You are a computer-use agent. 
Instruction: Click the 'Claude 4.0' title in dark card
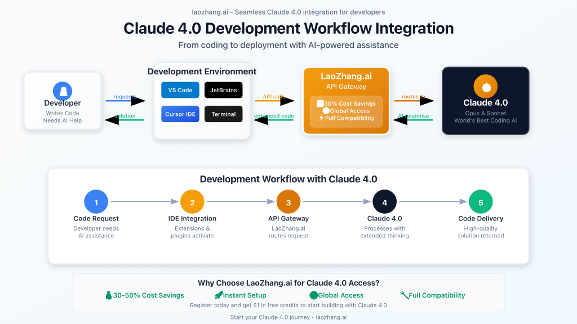point(485,102)
